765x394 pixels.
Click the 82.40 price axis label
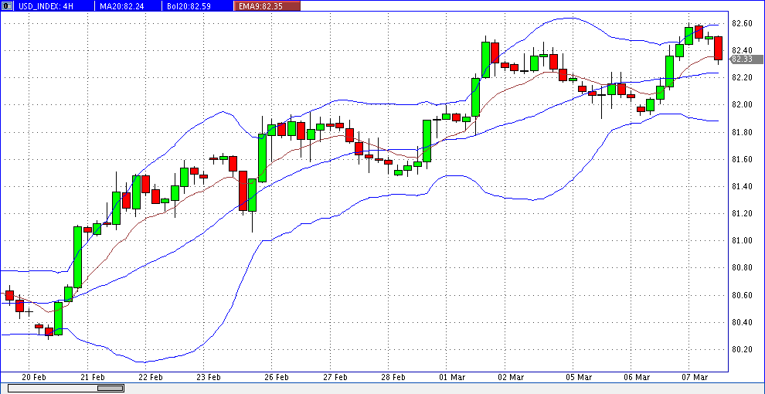(742, 51)
